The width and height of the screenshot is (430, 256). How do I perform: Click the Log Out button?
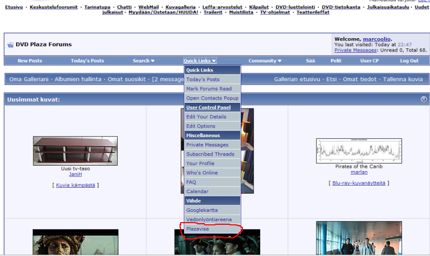click(x=409, y=61)
